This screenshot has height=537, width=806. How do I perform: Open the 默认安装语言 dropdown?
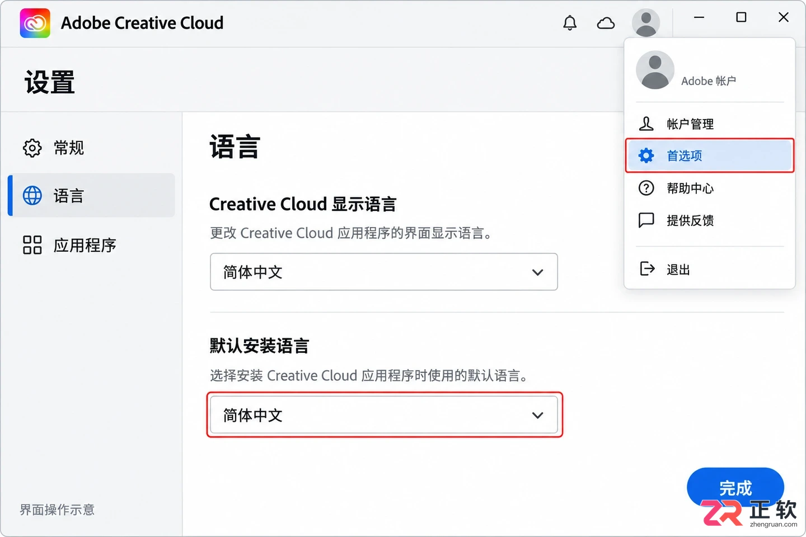(384, 415)
